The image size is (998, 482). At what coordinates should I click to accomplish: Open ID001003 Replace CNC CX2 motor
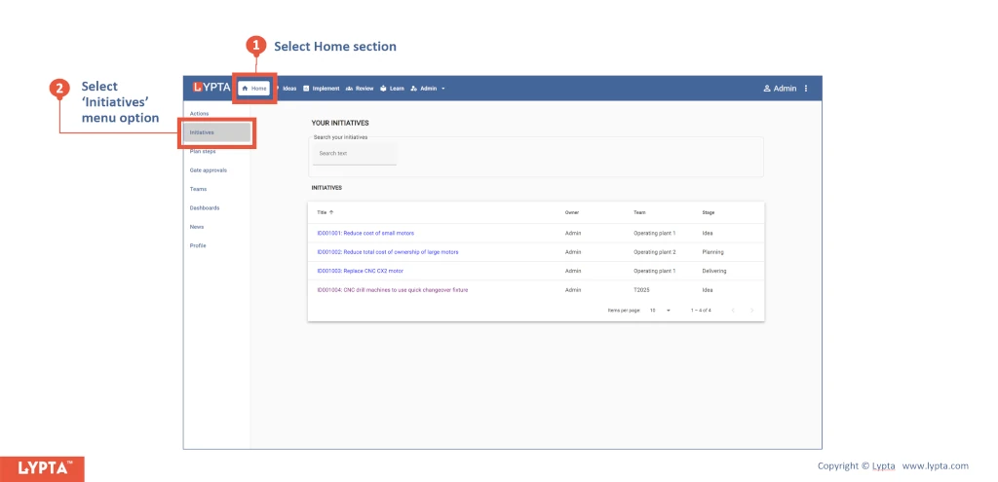click(361, 271)
